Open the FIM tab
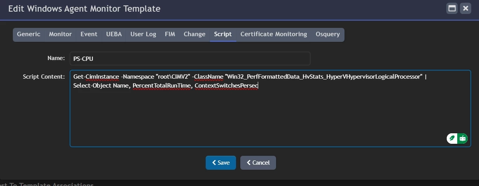The height and width of the screenshot is (186, 479). 170,34
